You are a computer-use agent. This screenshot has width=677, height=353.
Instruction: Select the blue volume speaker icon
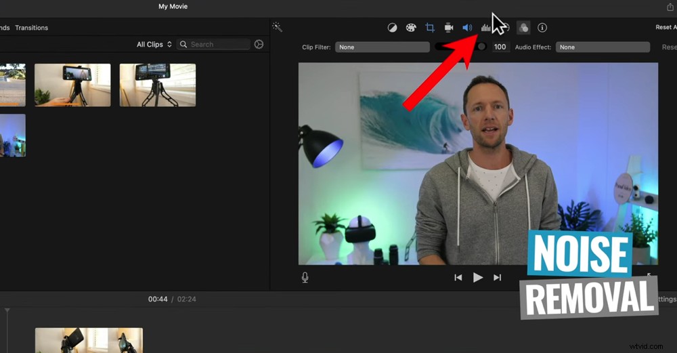pyautogui.click(x=467, y=28)
